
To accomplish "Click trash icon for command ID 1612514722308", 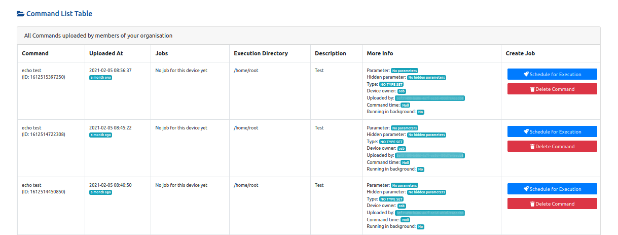I will (532, 147).
